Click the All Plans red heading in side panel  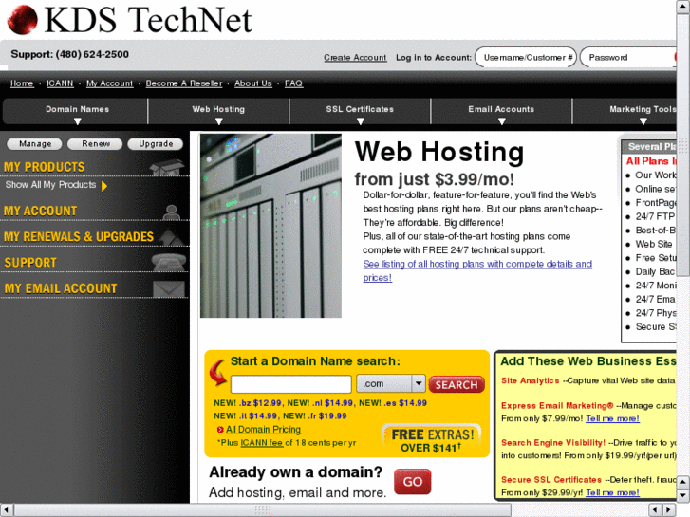click(x=651, y=161)
